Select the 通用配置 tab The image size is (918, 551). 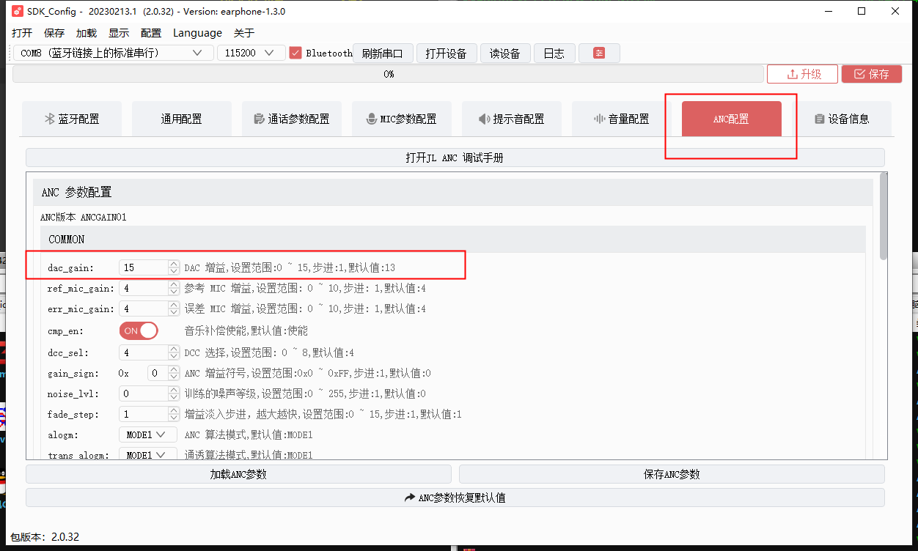click(182, 119)
